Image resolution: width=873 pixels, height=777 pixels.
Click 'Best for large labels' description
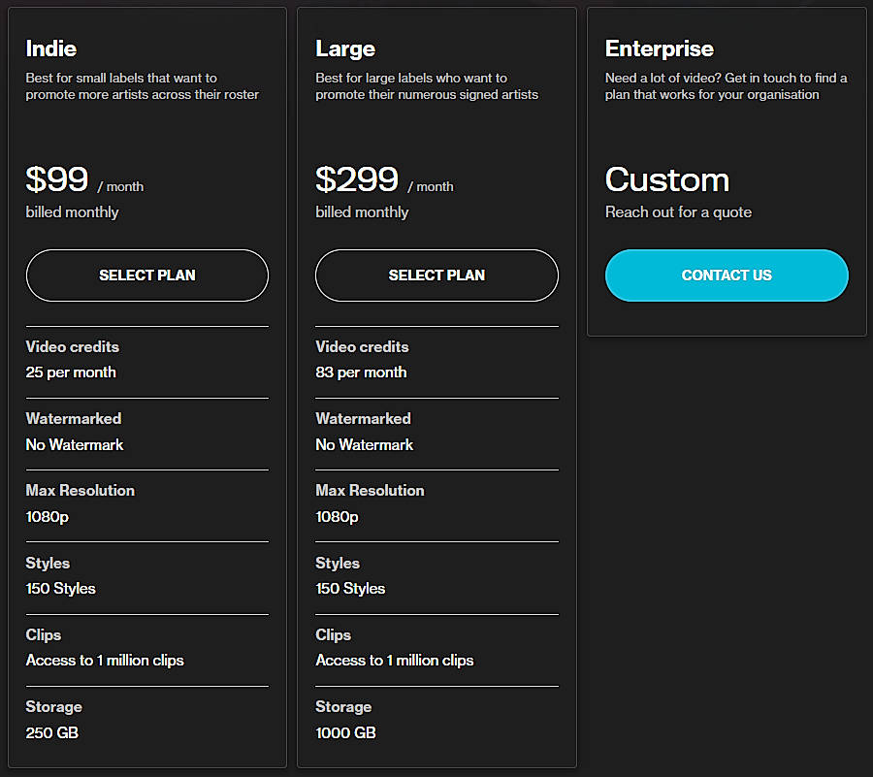427,86
